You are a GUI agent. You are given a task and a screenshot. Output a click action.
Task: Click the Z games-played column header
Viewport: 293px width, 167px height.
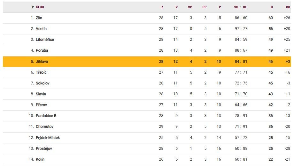pyautogui.click(x=162, y=7)
